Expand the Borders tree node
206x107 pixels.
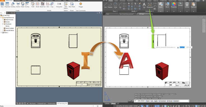coord(3,22)
